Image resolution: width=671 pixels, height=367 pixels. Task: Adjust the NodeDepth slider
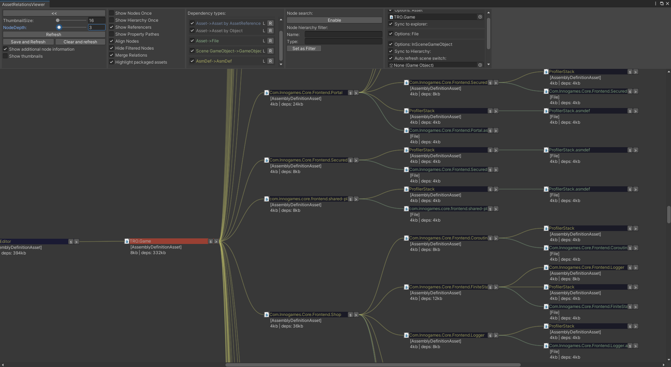pyautogui.click(x=72, y=27)
